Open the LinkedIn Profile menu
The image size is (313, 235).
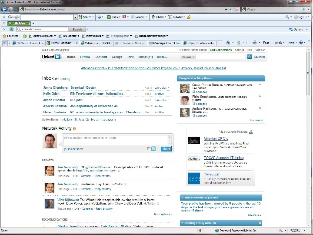click(x=85, y=57)
